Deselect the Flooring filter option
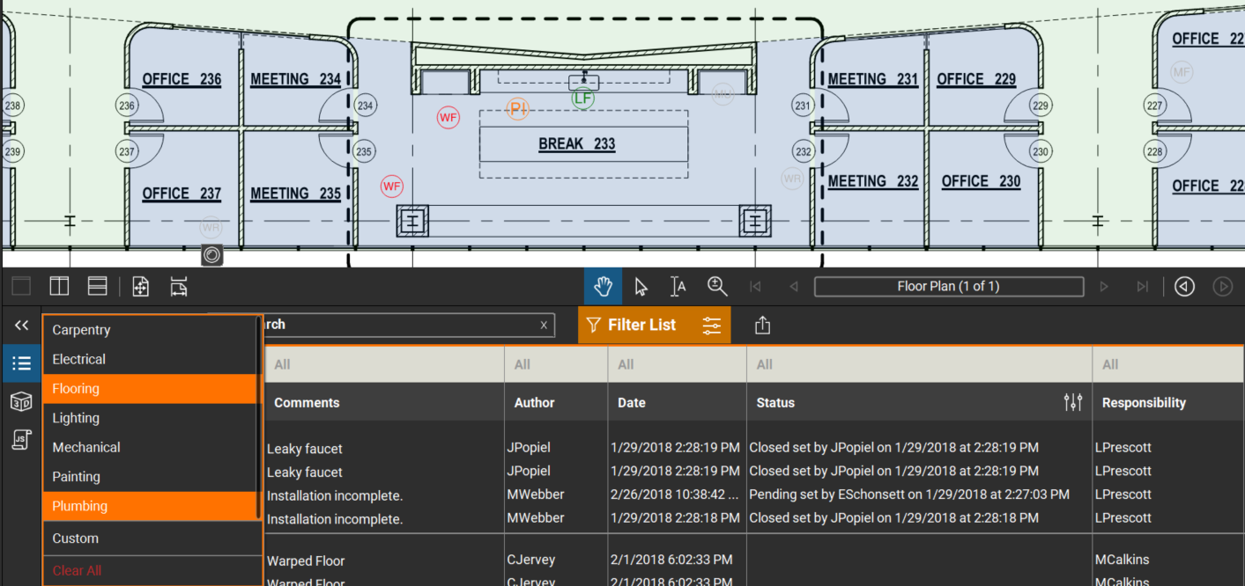 tap(151, 389)
